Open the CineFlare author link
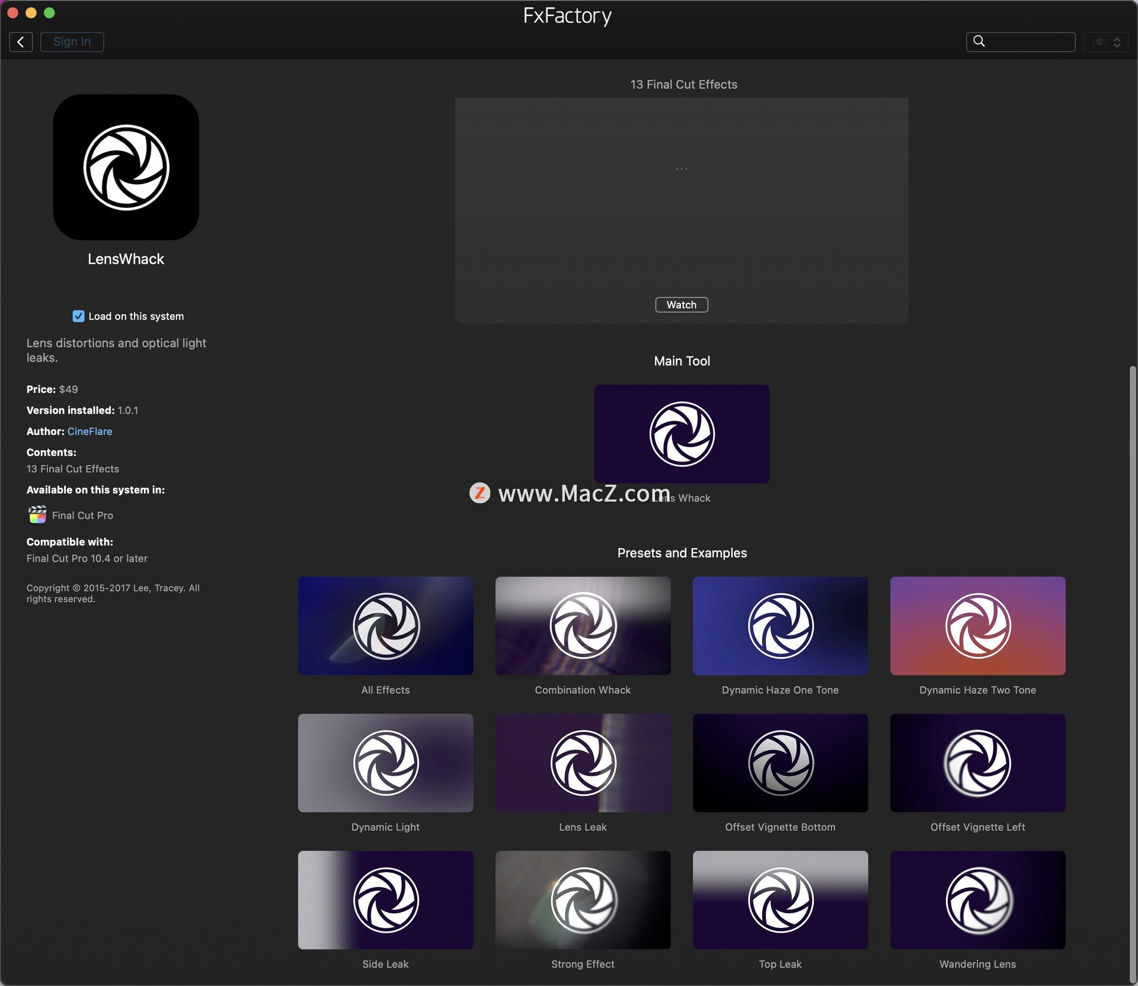 tap(89, 431)
